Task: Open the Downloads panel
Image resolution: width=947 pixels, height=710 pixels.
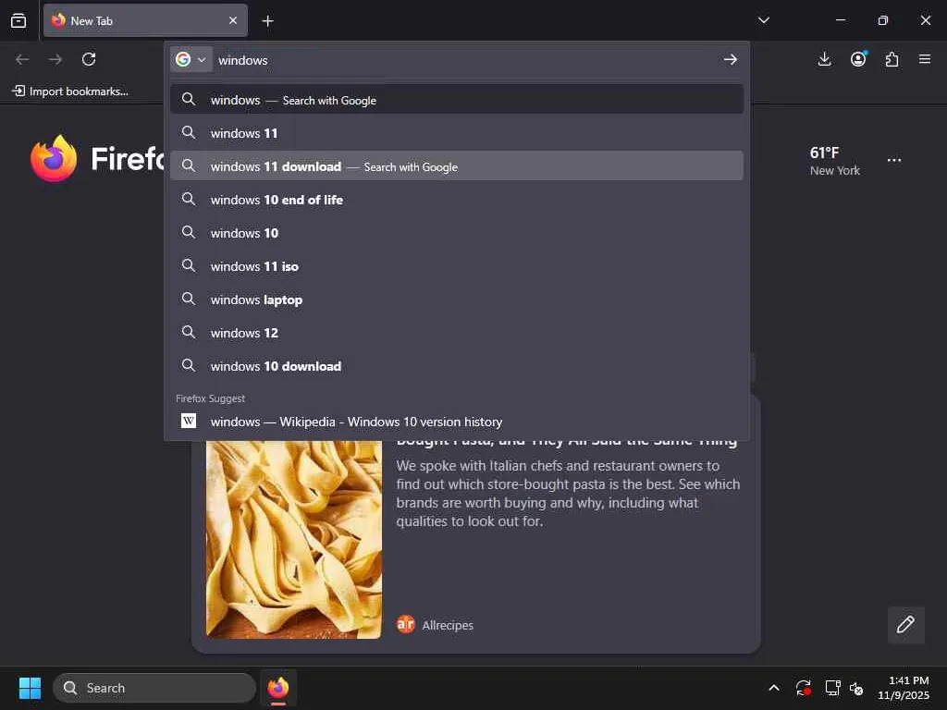Action: [x=824, y=59]
